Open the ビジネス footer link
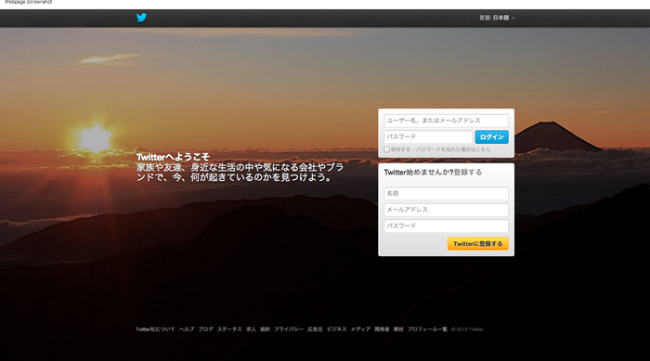Screen dimensions: 650x361 [336, 329]
